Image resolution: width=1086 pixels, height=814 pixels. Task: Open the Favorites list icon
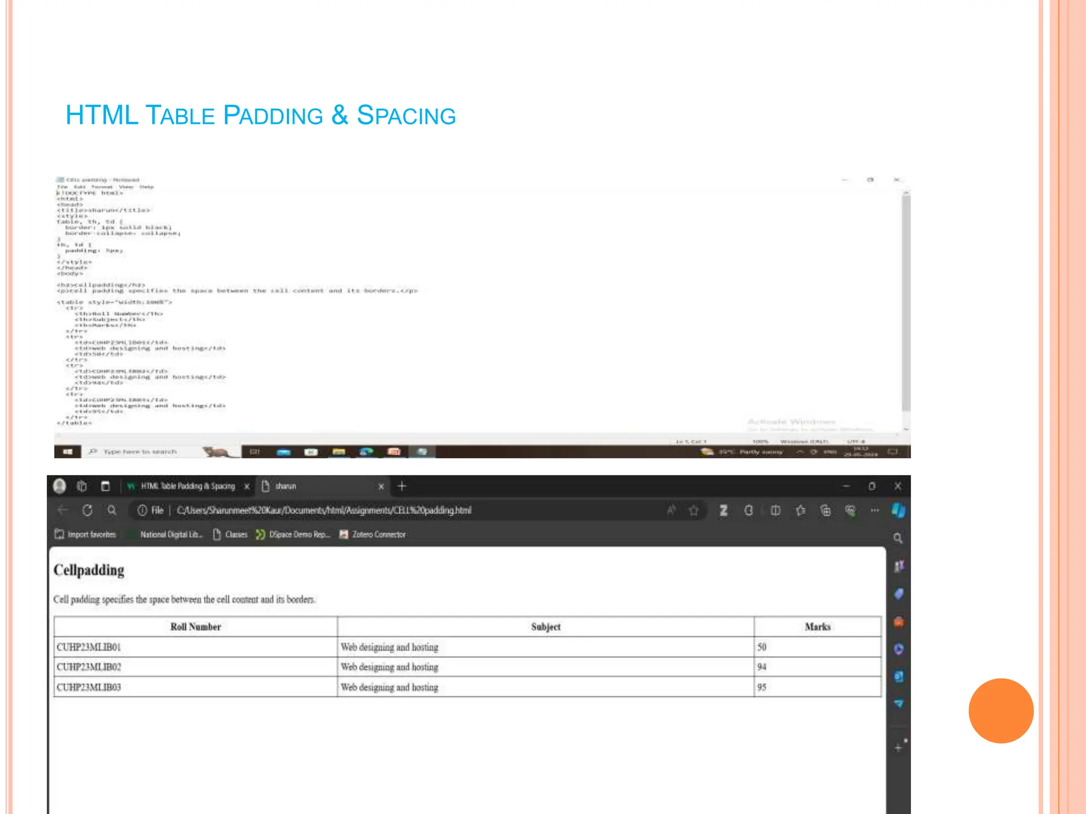(801, 510)
